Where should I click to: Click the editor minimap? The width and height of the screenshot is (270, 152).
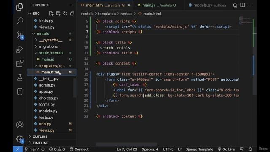pyautogui.click(x=246, y=21)
